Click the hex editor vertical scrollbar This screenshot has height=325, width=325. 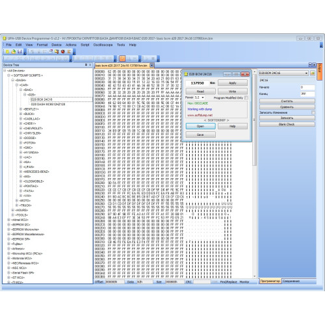(255, 174)
